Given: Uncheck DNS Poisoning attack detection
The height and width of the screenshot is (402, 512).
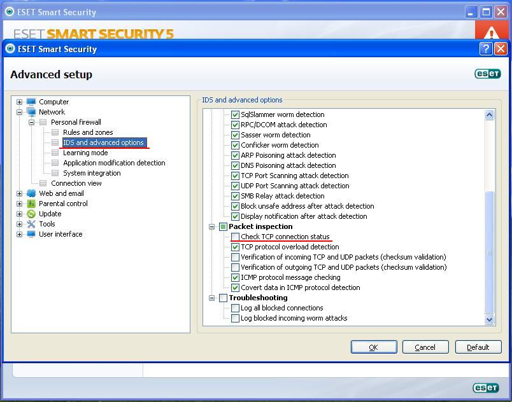Looking at the screenshot, I should point(235,165).
